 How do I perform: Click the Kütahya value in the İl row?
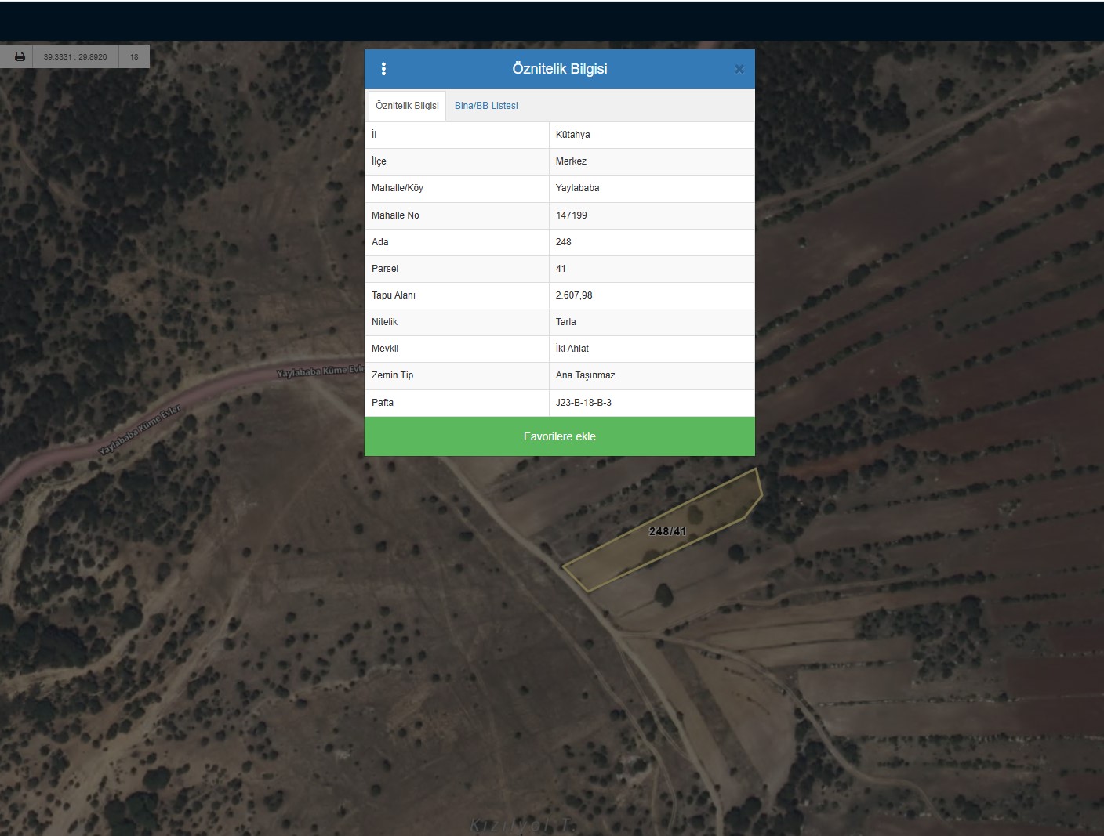pos(572,135)
